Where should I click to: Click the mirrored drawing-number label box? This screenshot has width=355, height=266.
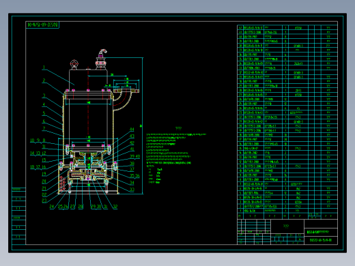point(42,25)
